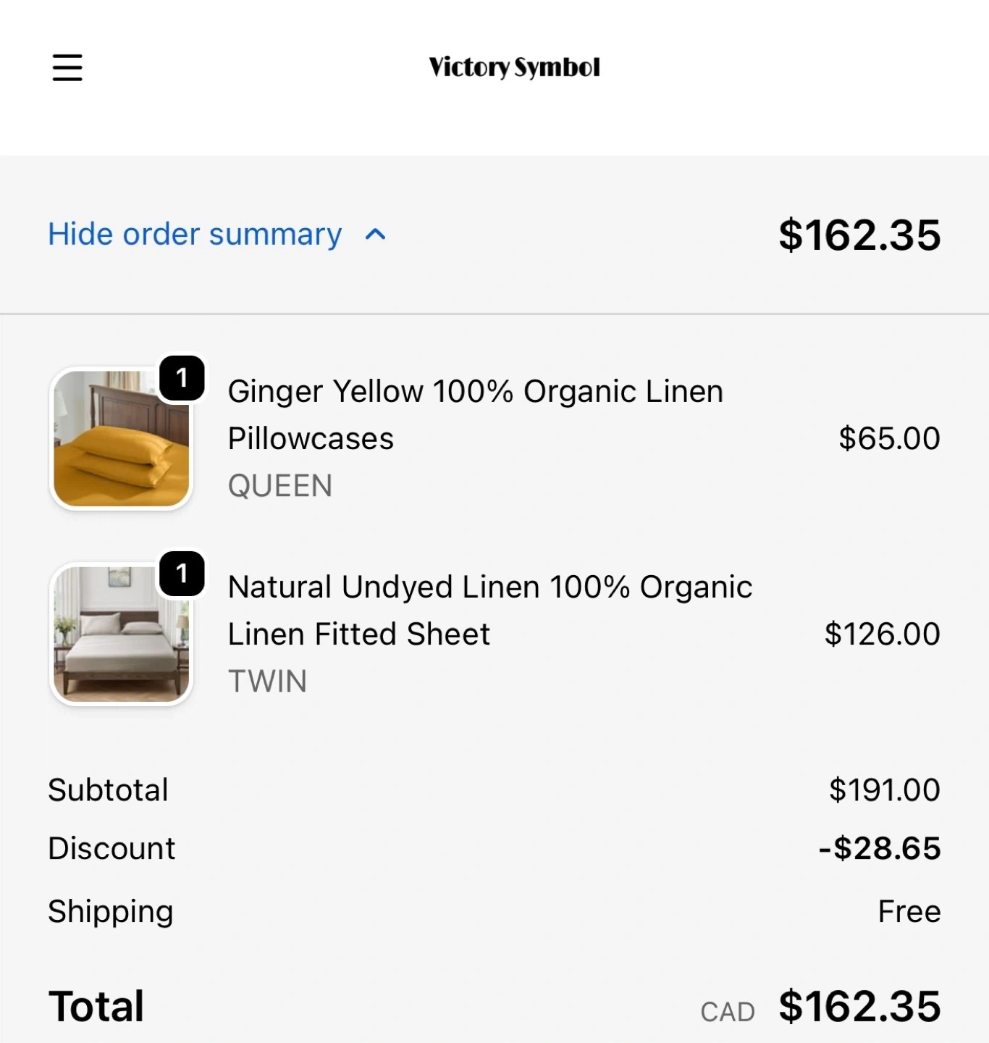The width and height of the screenshot is (989, 1043).
Task: Open Natural Undyed Linen sheet thumbnail
Action: click(x=121, y=634)
